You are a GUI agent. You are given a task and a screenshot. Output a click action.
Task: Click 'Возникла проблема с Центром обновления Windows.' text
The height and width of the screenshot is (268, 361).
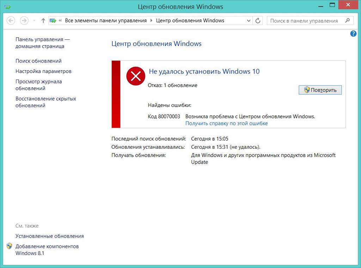pos(250,116)
